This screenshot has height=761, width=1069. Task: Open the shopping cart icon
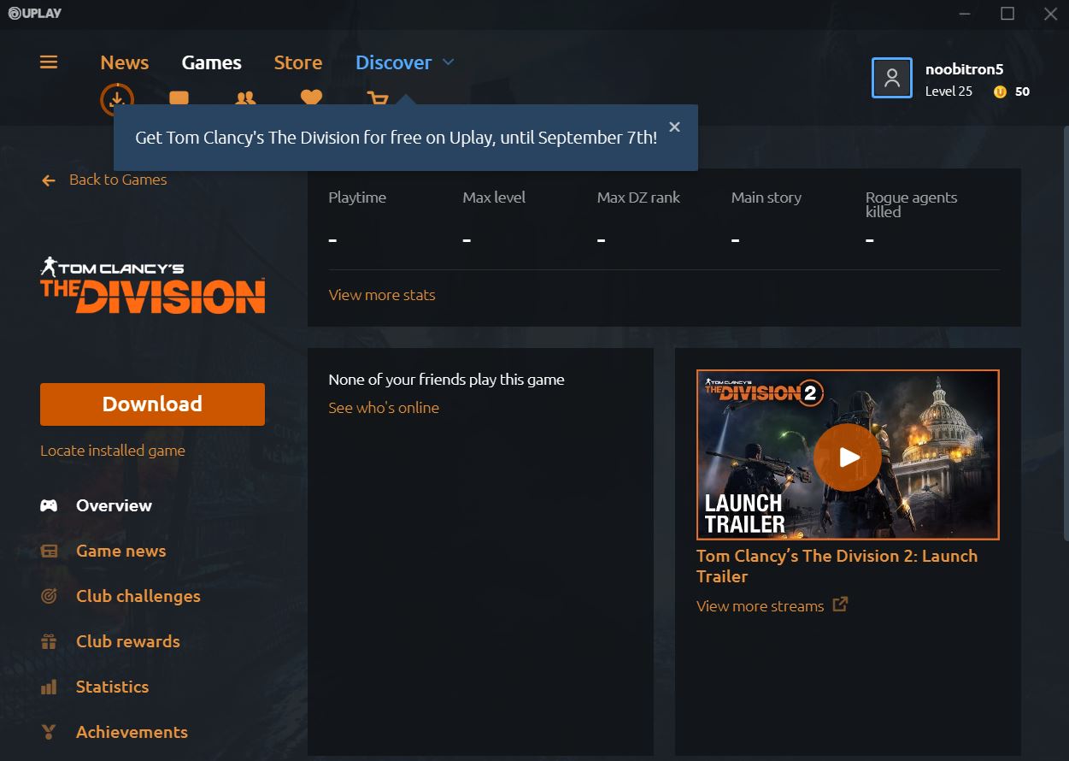377,97
